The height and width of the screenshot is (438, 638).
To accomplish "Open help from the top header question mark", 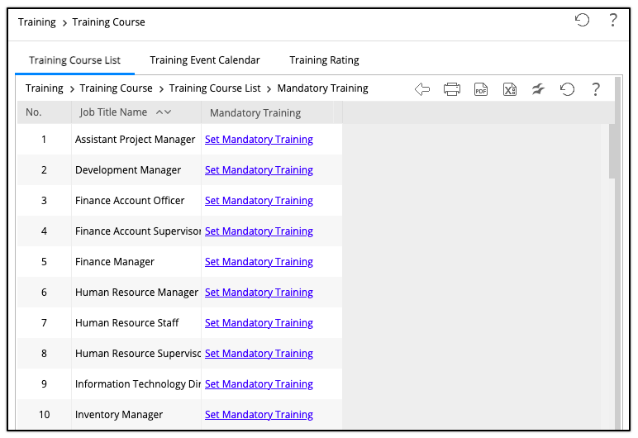I will (612, 20).
